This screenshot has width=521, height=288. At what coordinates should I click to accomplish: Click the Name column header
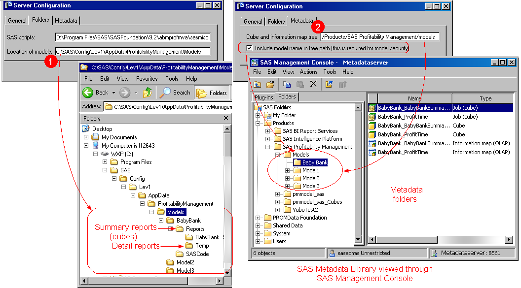[x=414, y=98]
